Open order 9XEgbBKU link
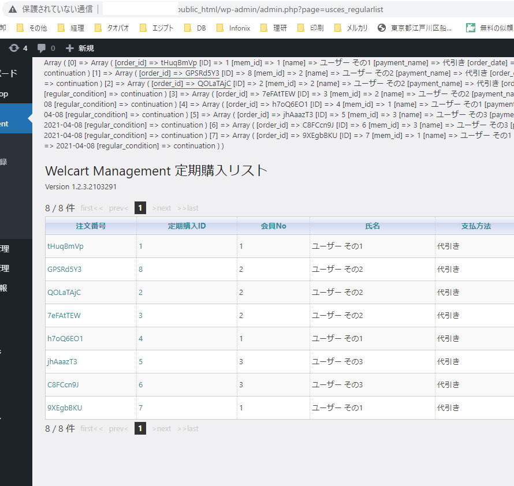The width and height of the screenshot is (514, 486). tap(65, 408)
